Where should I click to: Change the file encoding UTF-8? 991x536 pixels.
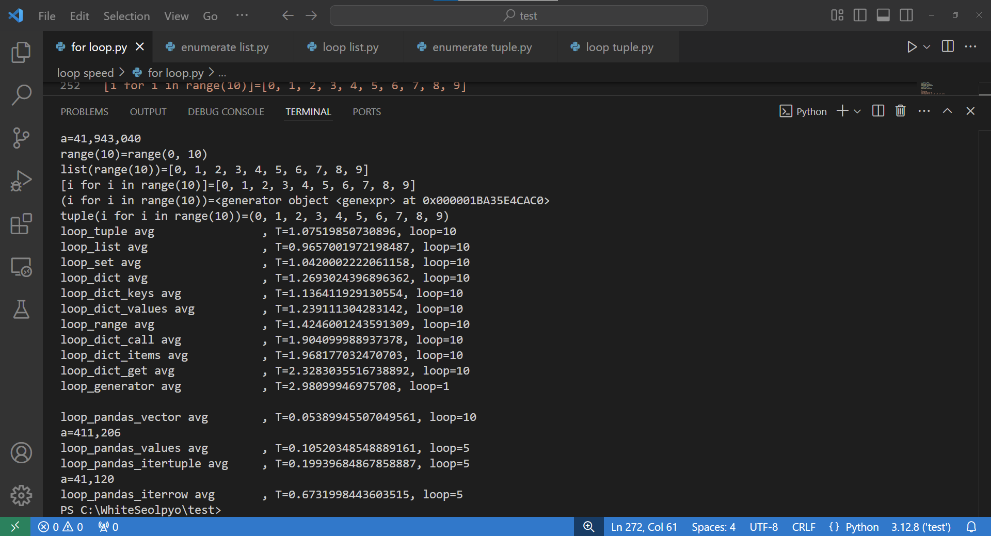pos(764,527)
